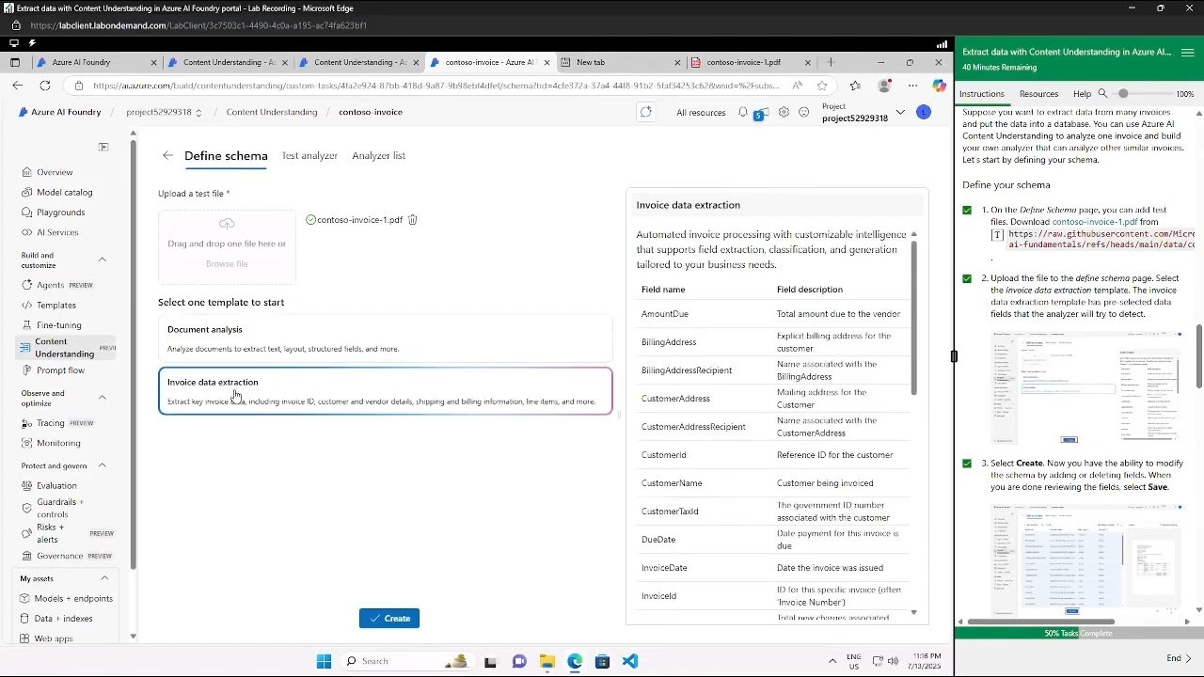Screen dimensions: 1204x677
Task: Open Model catalog in sidebar
Action: pyautogui.click(x=64, y=192)
